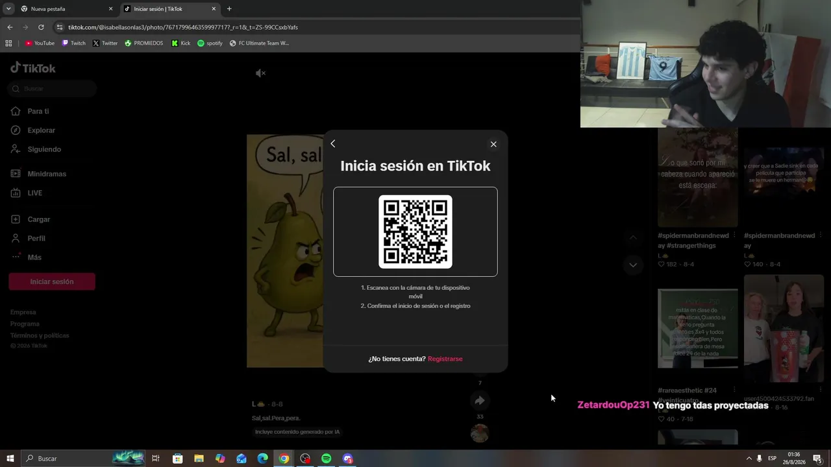
Task: Like the video with 40 likes
Action: pos(662,419)
